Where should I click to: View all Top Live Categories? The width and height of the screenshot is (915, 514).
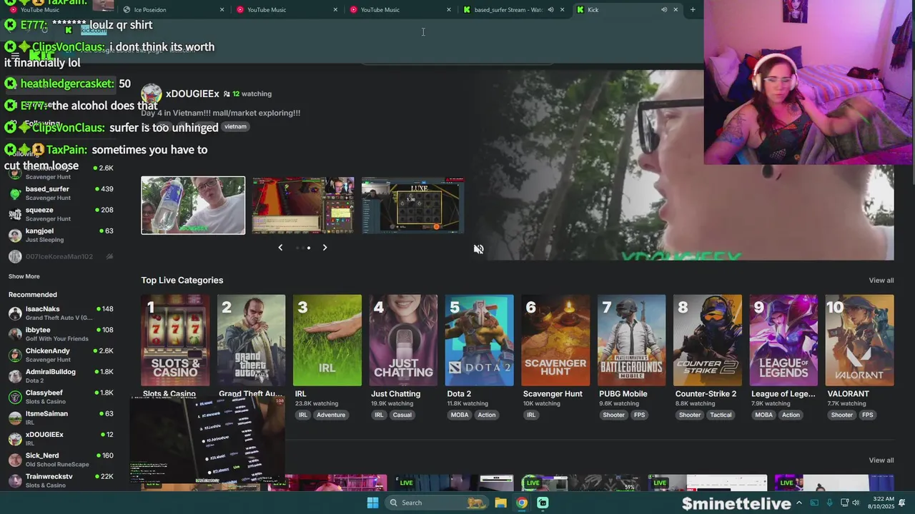click(881, 281)
